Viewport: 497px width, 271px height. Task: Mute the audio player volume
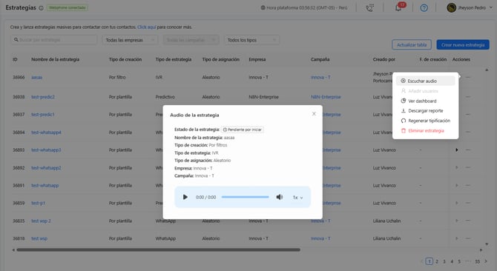coord(279,197)
